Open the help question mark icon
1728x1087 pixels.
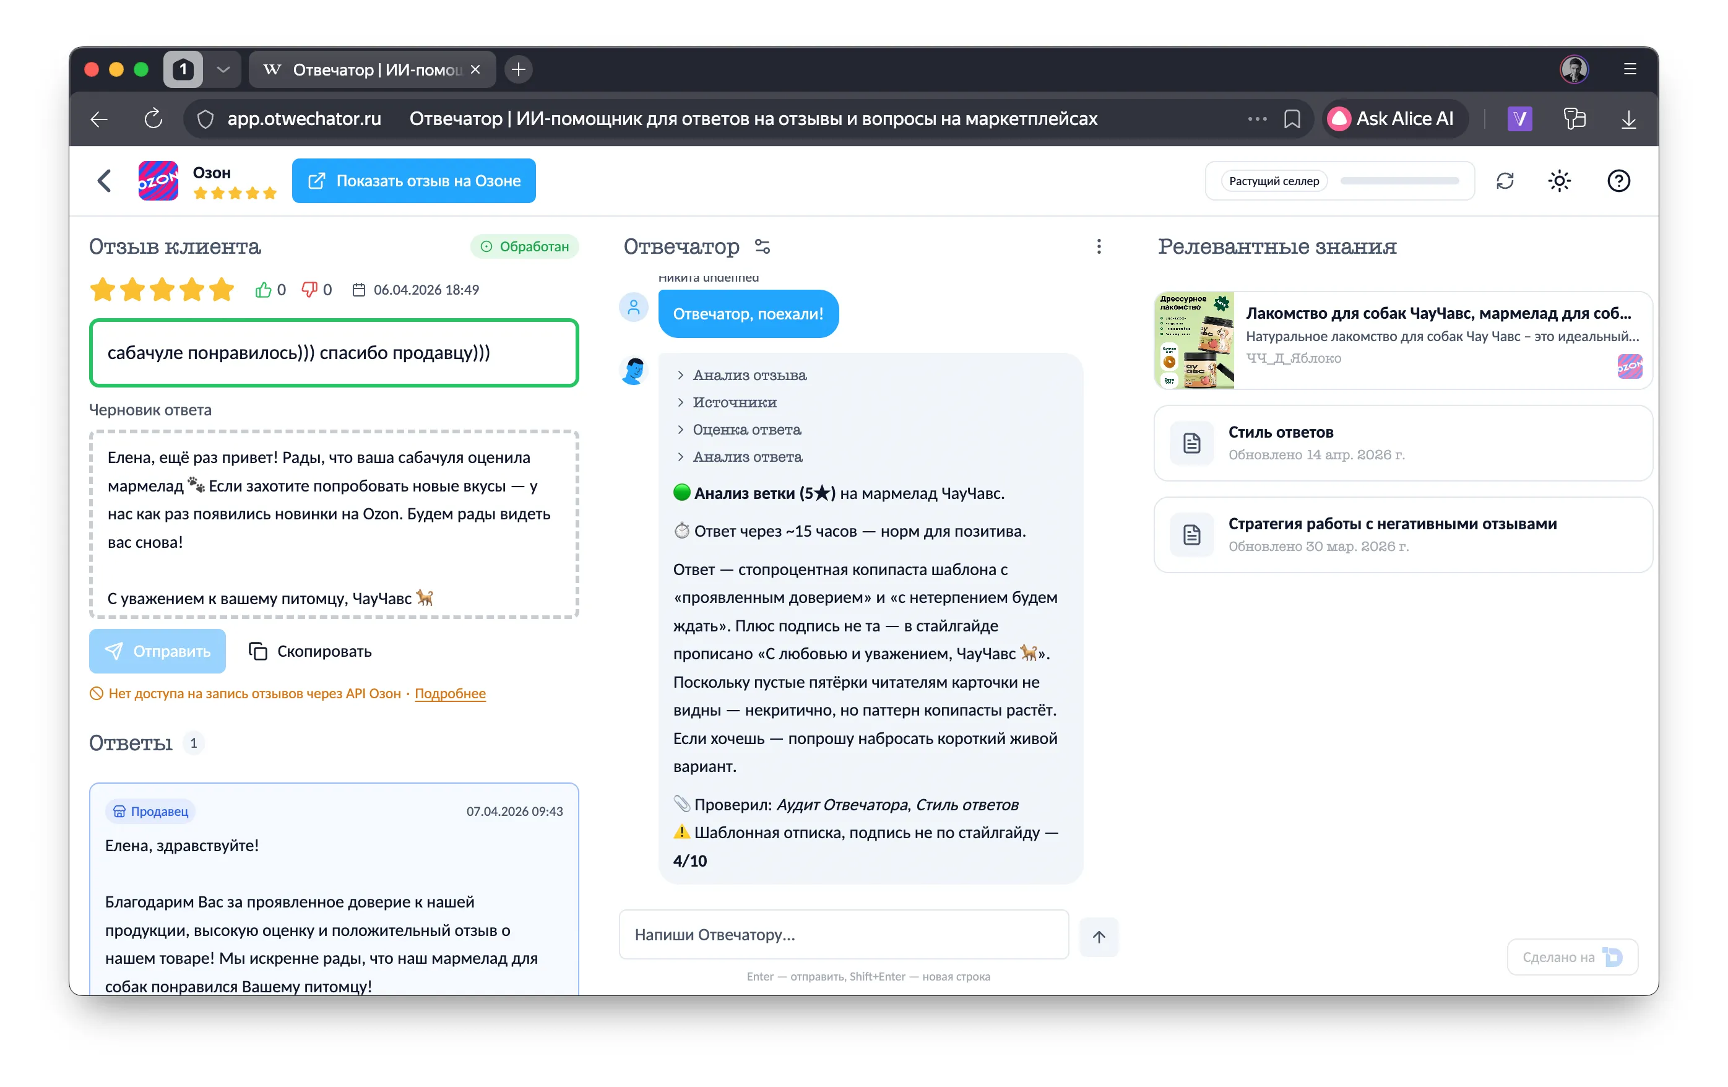coord(1619,181)
